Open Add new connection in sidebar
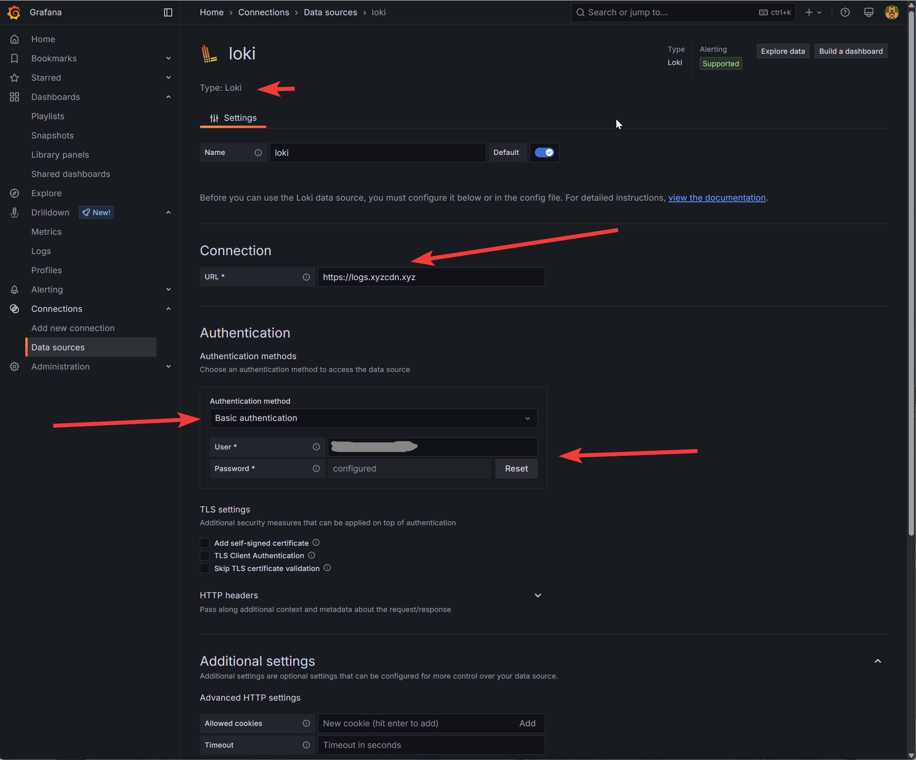 point(73,328)
